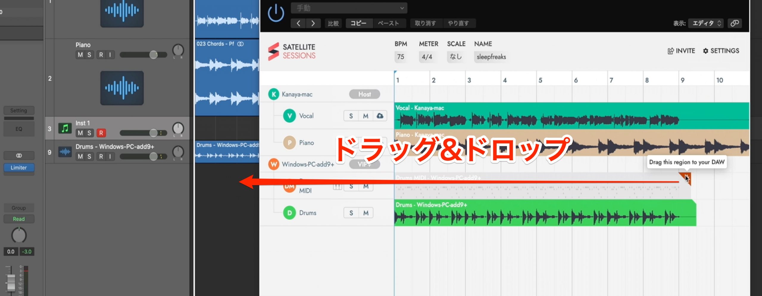
Task: Click the Group slot in channel strip
Action: tap(19, 208)
